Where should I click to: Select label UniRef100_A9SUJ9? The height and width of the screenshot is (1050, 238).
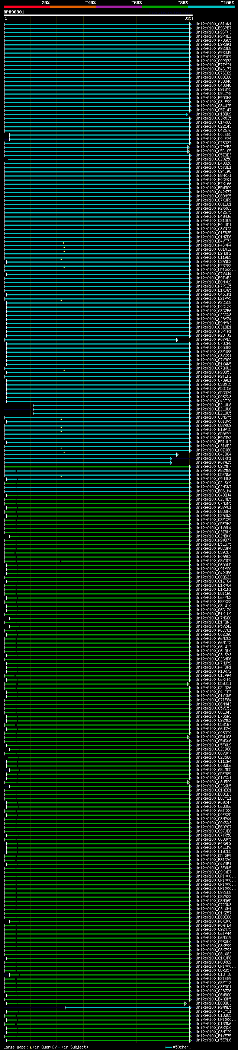click(213, 53)
